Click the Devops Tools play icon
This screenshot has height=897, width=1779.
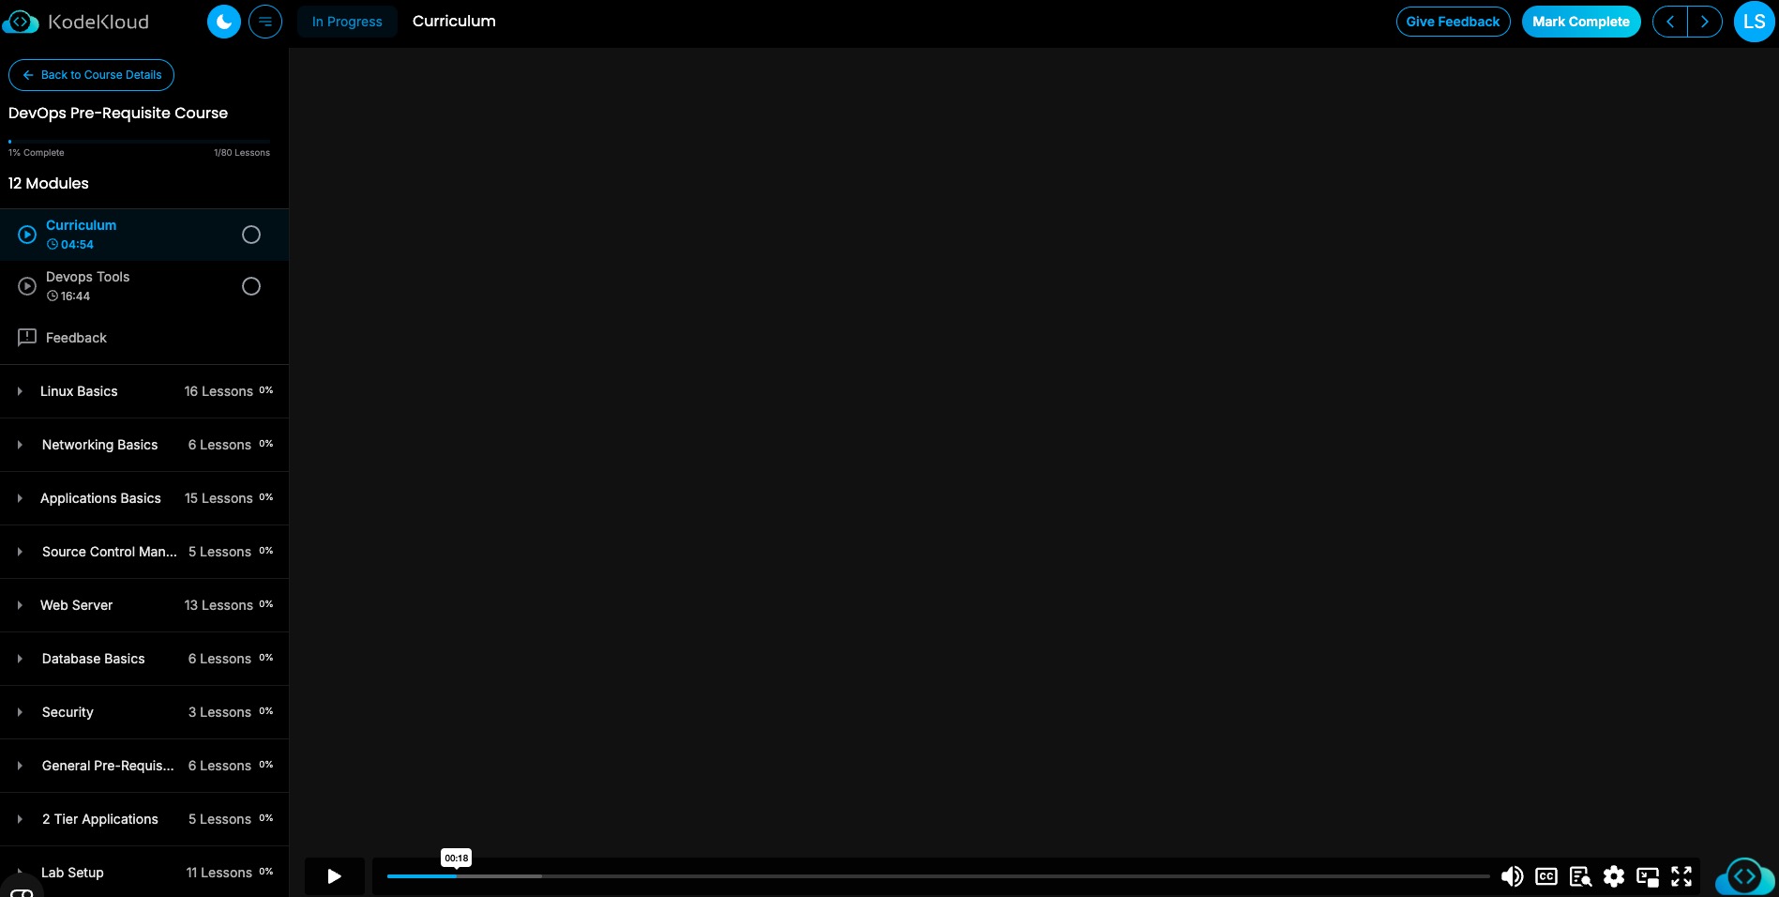(27, 286)
